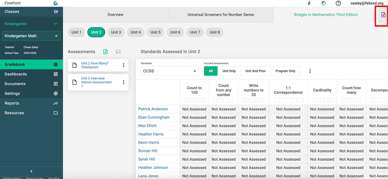The height and width of the screenshot is (179, 388).
Task: Open Dashboards in the sidebar
Action: tap(31, 74)
